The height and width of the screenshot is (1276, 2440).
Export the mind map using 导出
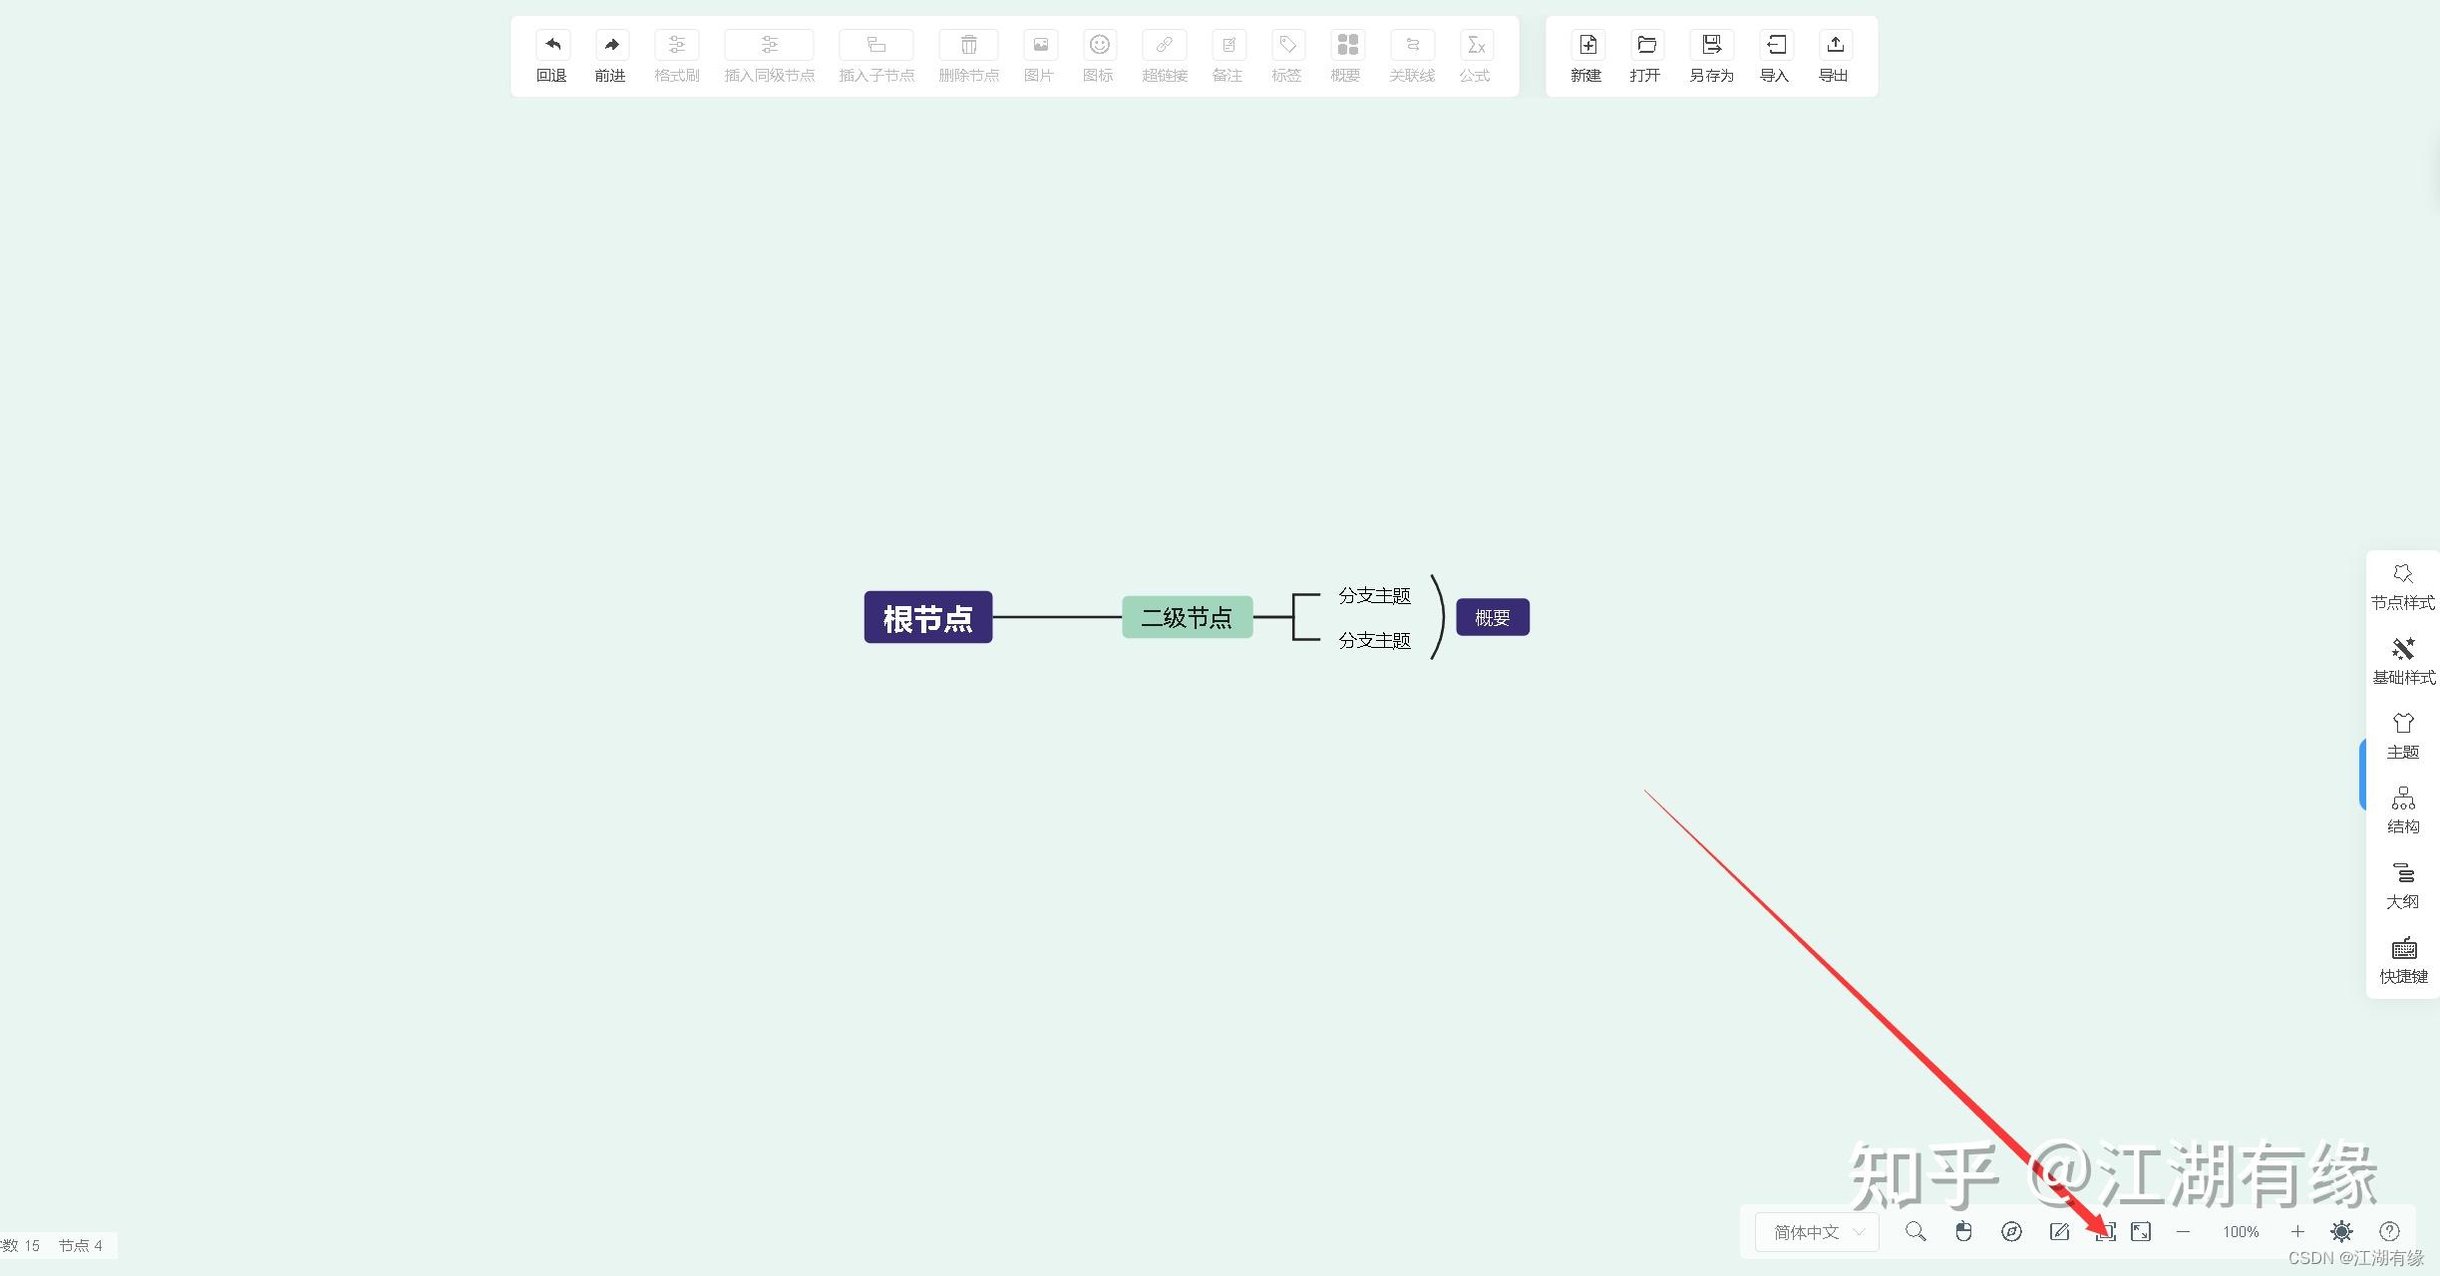click(x=1833, y=56)
